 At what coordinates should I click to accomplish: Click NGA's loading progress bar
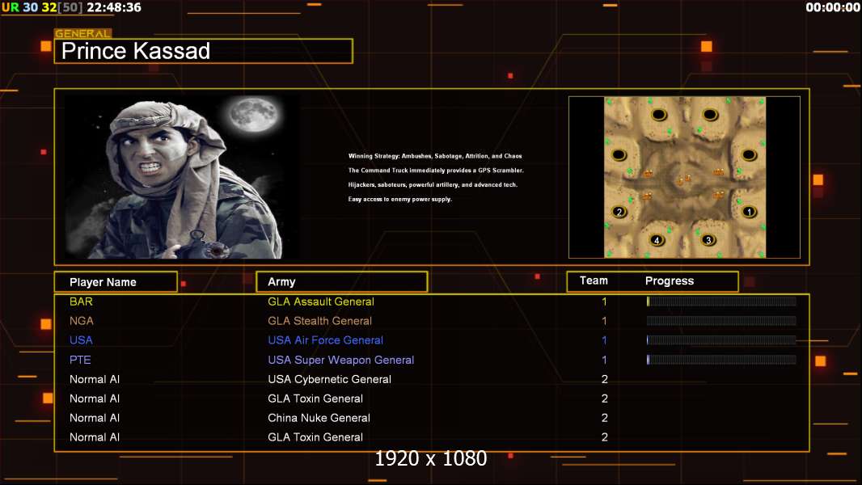[x=721, y=321]
